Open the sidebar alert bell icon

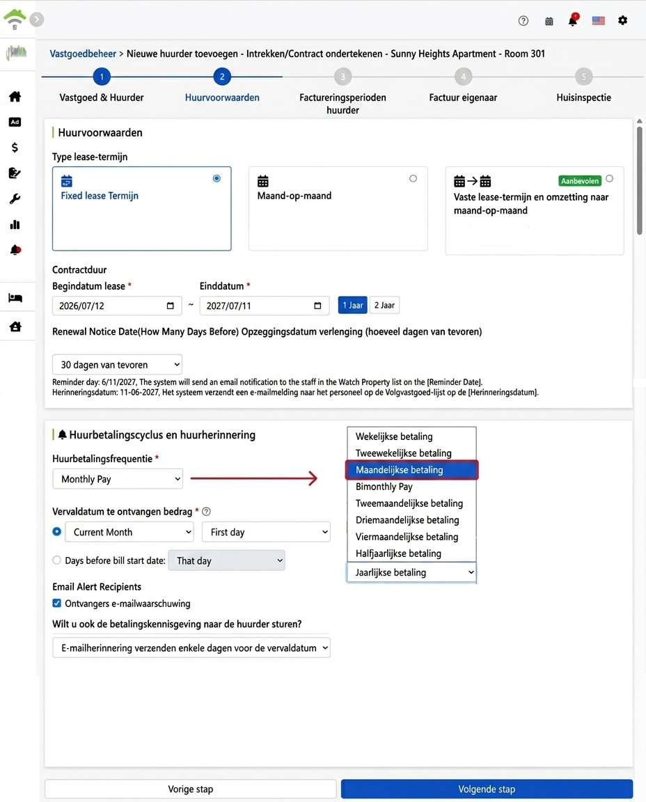(x=15, y=250)
